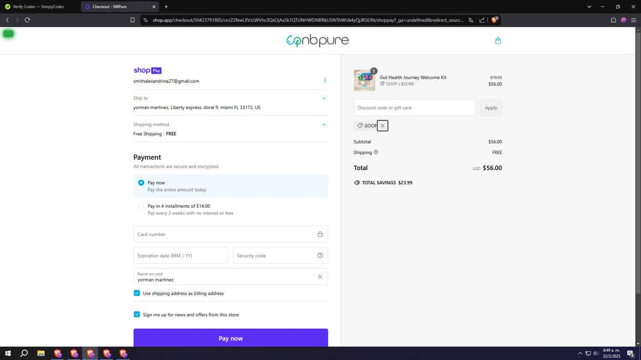
Task: Click the network tray icon
Action: 588,353
